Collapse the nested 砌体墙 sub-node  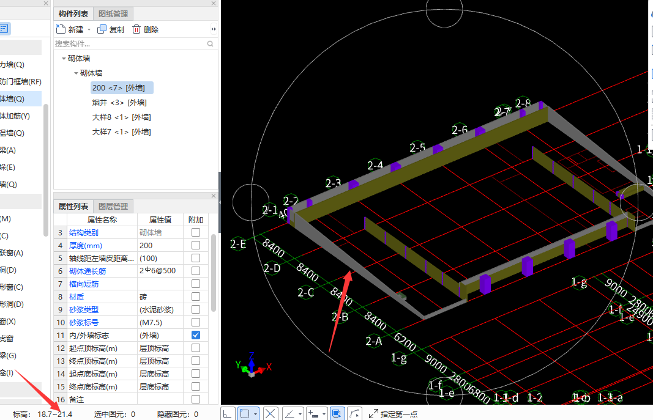tap(76, 73)
